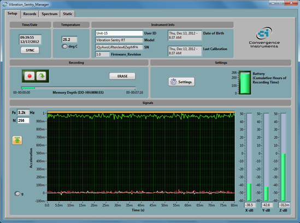The image size is (300, 223).
Task: Click the ERASE button
Action: click(x=122, y=76)
